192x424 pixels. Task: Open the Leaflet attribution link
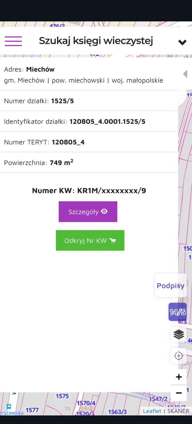[152, 411]
